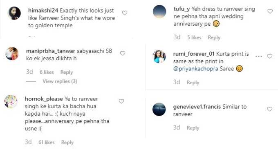
Task: Reply to tufu_y's comment
Action: coord(214,37)
